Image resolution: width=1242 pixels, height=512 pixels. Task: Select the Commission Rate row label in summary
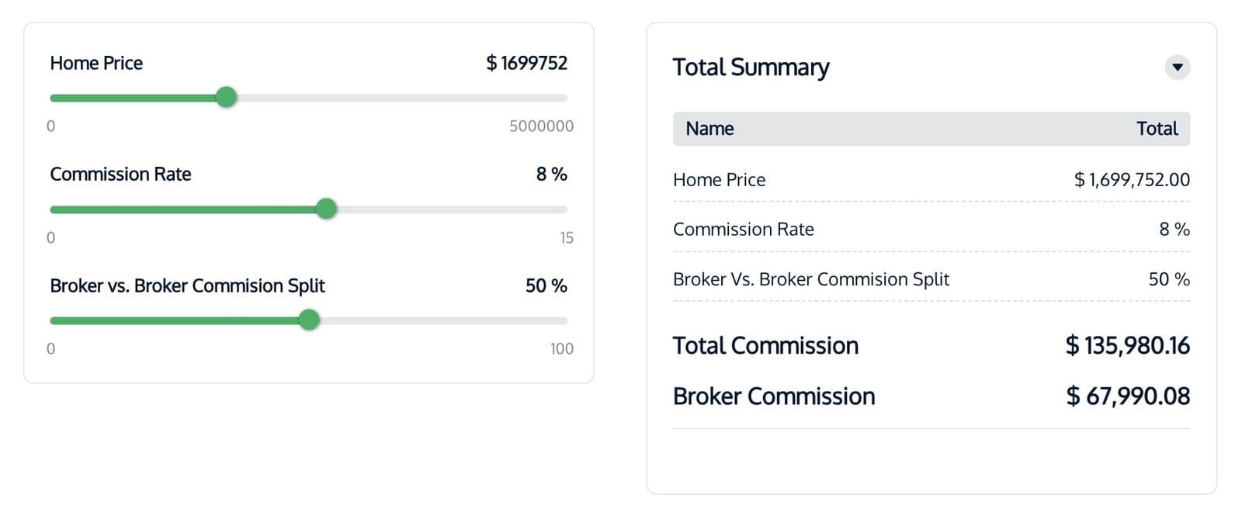point(743,230)
